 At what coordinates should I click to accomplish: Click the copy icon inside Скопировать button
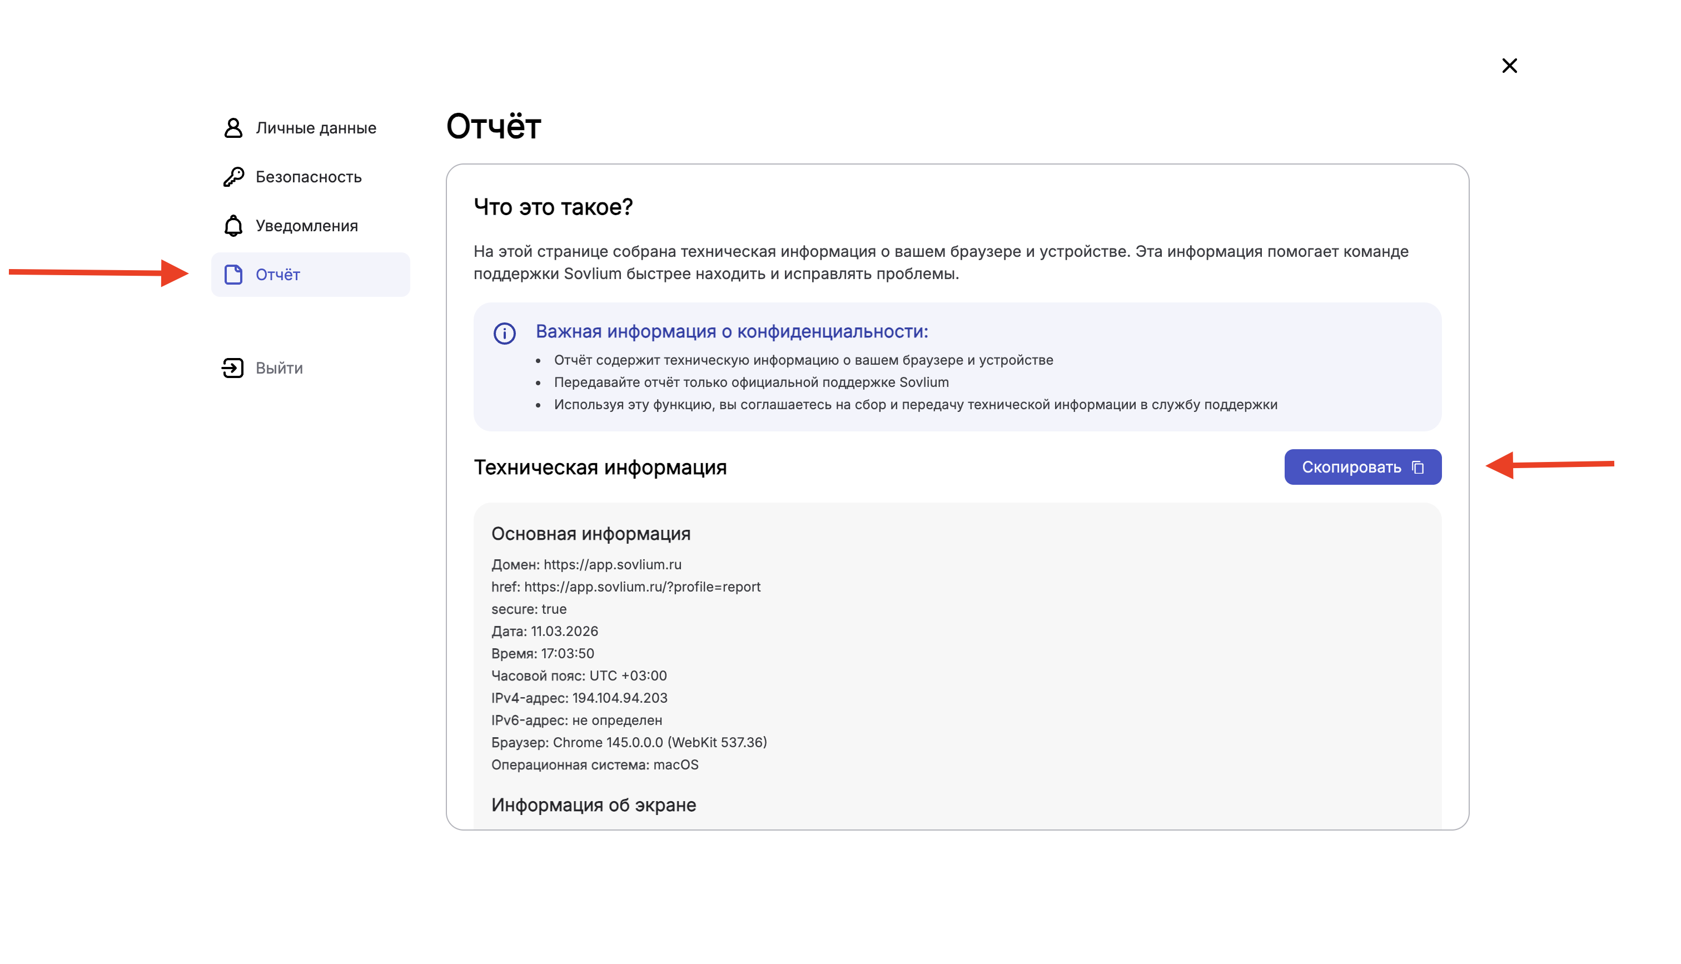click(1418, 468)
